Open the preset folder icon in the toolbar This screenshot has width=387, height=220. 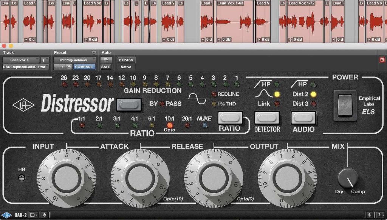click(68, 67)
